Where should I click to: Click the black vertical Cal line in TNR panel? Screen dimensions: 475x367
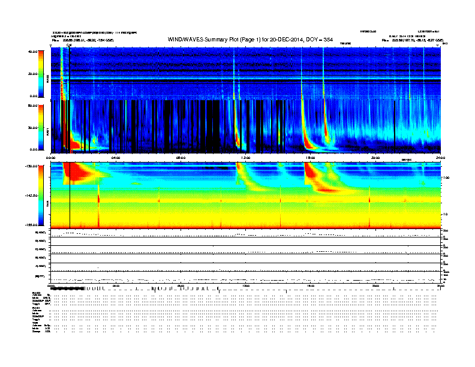point(70,195)
